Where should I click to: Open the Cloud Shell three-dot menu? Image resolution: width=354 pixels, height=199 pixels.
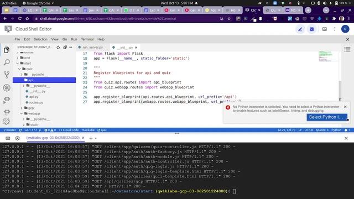(335, 29)
